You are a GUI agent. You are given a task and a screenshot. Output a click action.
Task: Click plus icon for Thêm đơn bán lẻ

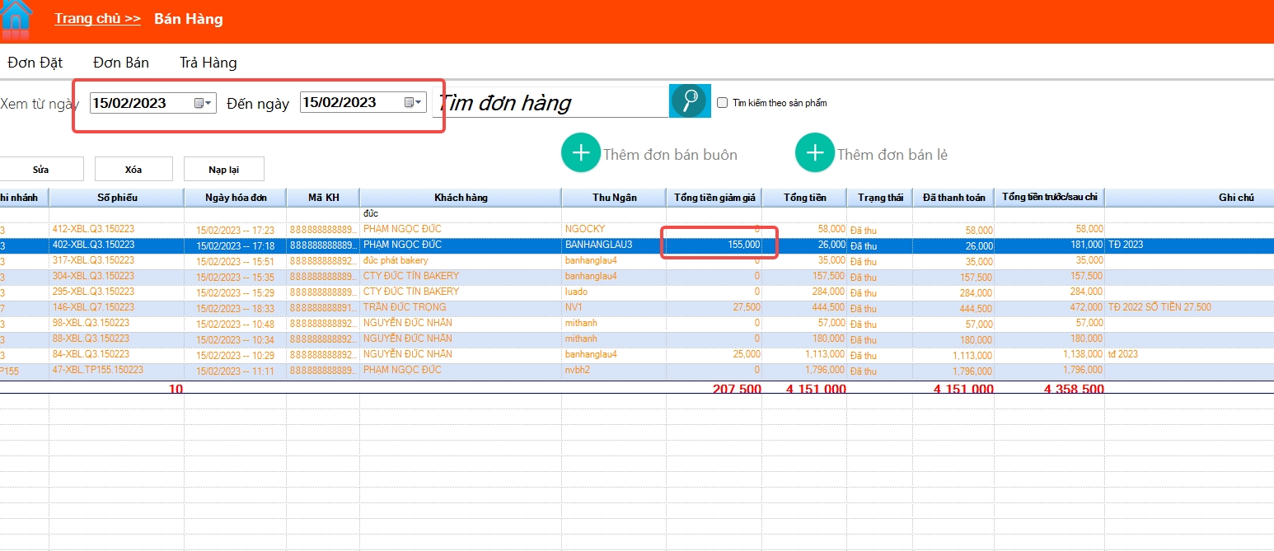tap(815, 153)
